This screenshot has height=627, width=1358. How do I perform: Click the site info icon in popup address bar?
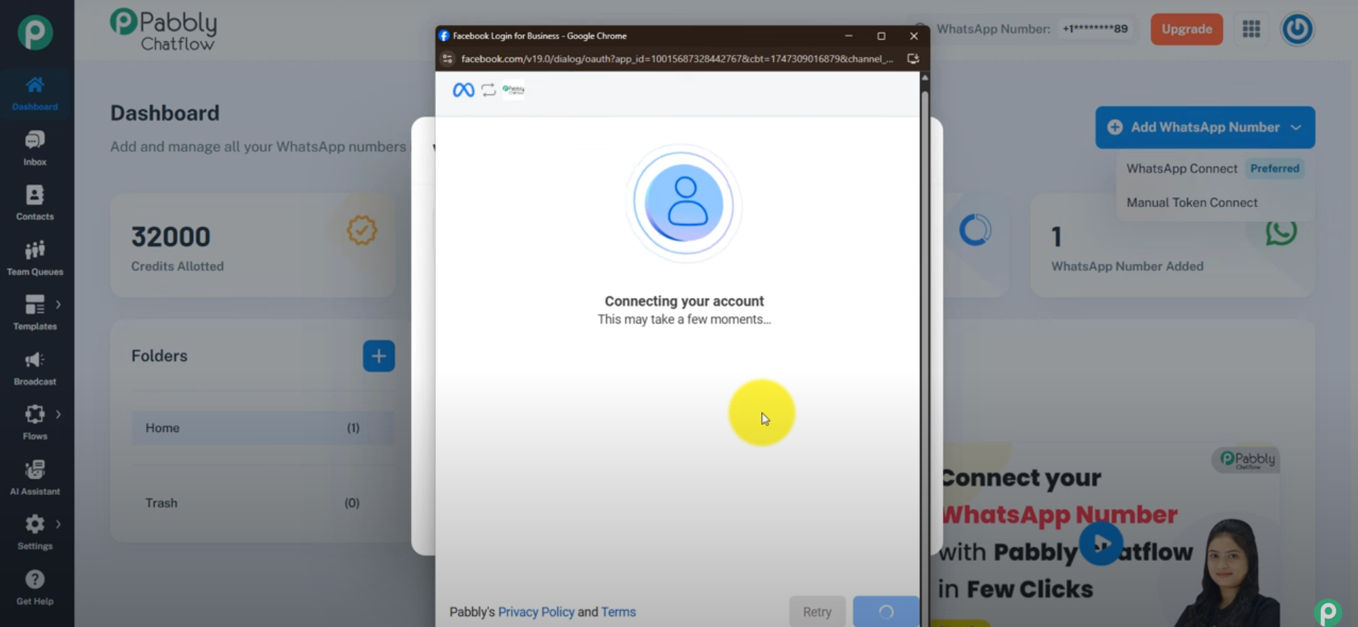(447, 59)
